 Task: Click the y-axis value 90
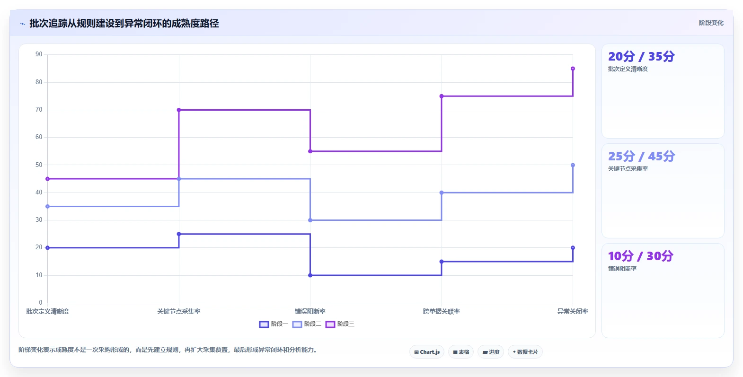pyautogui.click(x=39, y=54)
